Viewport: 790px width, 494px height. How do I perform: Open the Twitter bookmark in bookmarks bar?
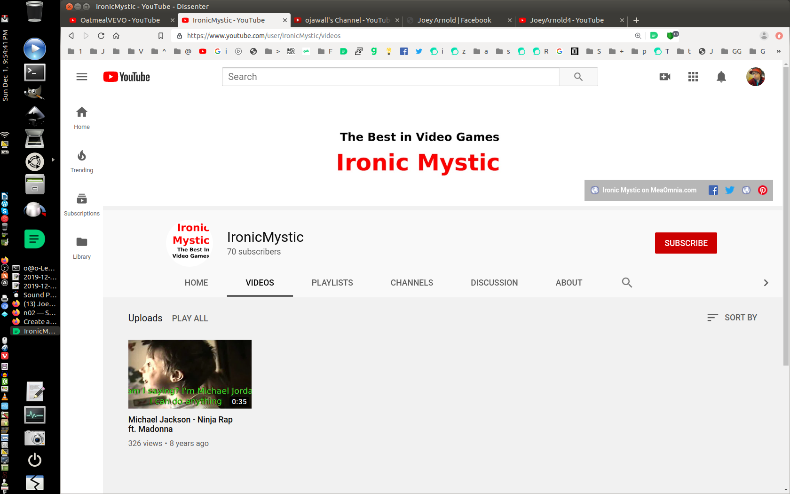coord(419,51)
